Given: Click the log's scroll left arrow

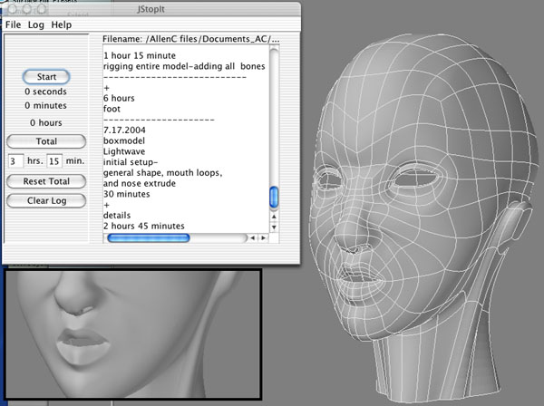Looking at the screenshot, I should coord(253,238).
